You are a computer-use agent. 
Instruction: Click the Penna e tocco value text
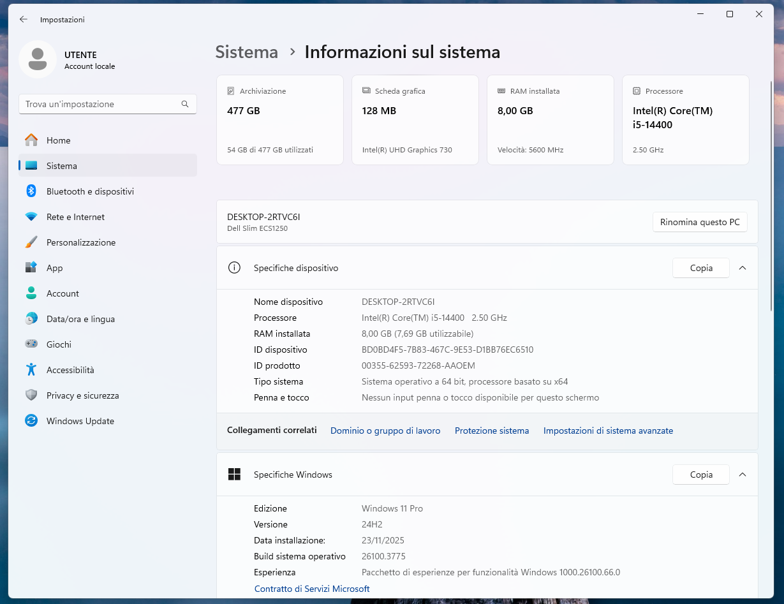tap(480, 397)
